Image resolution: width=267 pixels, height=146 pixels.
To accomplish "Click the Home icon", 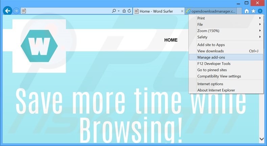I will click(247, 11).
